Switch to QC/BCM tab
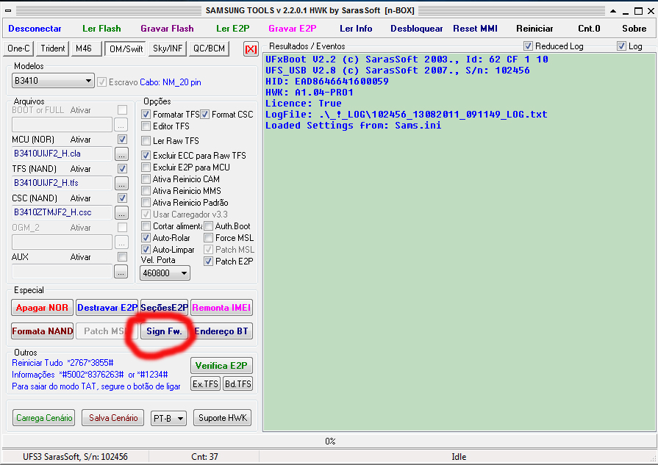The image size is (658, 465). pyautogui.click(x=209, y=48)
